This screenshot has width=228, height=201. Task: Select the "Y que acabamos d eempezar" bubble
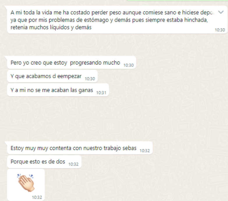click(x=52, y=76)
